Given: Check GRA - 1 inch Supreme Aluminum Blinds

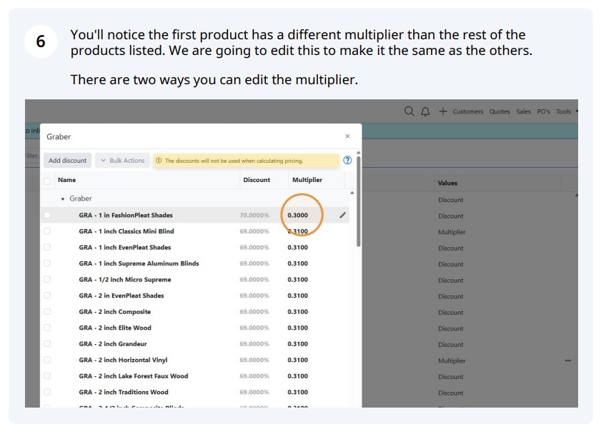Looking at the screenshot, I should [47, 263].
